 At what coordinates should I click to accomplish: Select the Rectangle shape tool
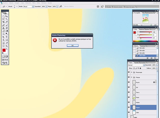tap(7, 40)
